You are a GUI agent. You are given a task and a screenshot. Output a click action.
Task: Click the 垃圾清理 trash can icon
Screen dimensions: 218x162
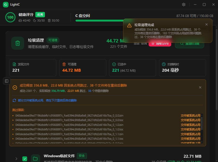point(18,43)
